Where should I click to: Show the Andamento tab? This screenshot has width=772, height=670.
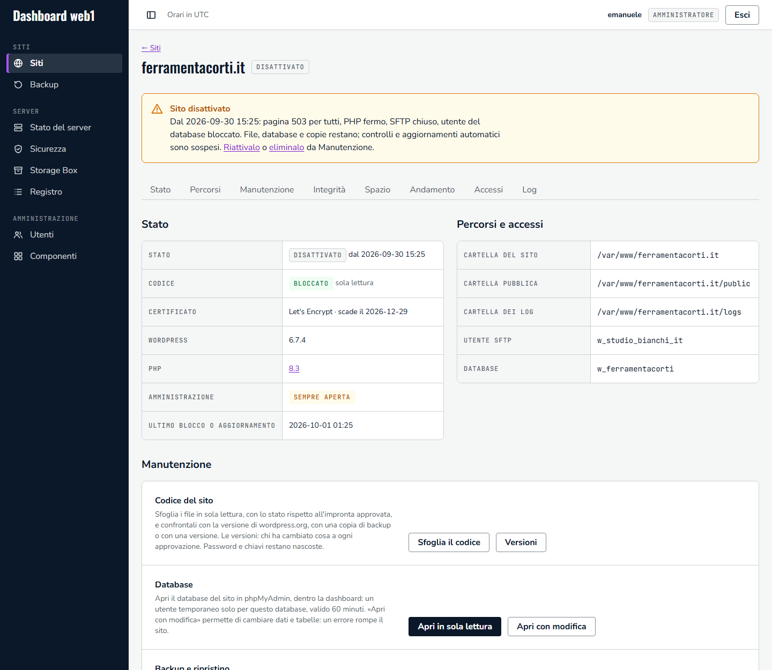pos(432,190)
